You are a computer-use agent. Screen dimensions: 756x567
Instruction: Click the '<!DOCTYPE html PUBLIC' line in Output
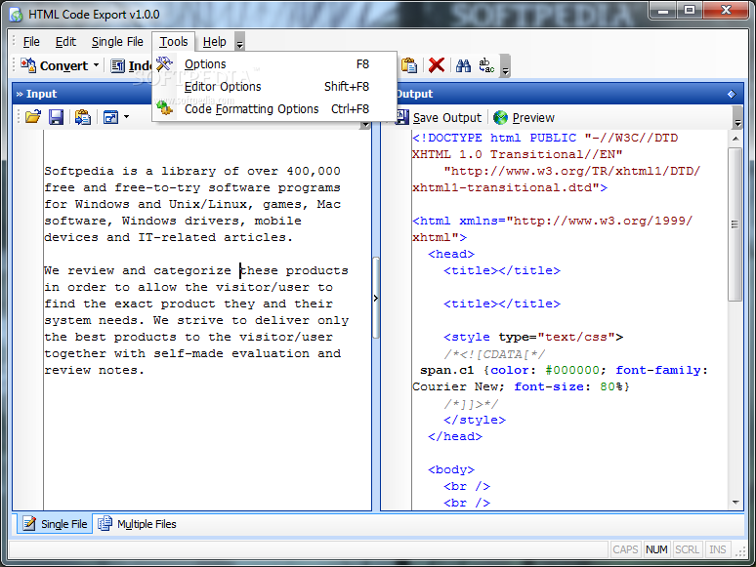545,139
